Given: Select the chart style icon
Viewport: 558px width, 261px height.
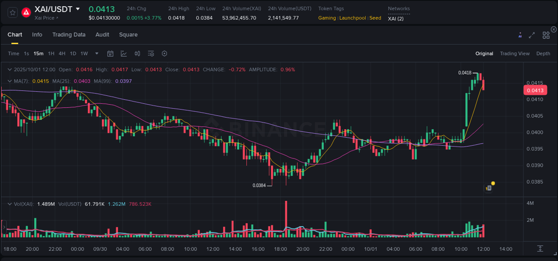Looking at the screenshot, I should [125, 53].
